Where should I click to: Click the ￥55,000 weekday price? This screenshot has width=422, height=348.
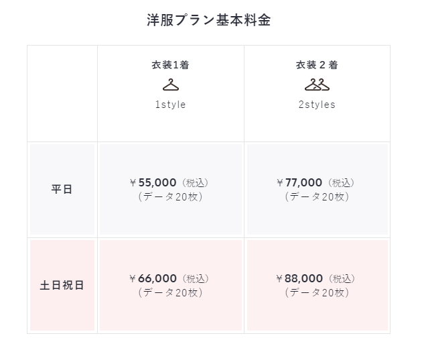153,182
